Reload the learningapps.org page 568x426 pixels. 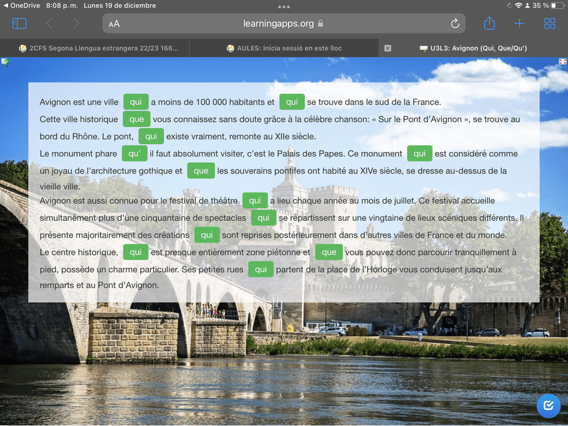[455, 23]
